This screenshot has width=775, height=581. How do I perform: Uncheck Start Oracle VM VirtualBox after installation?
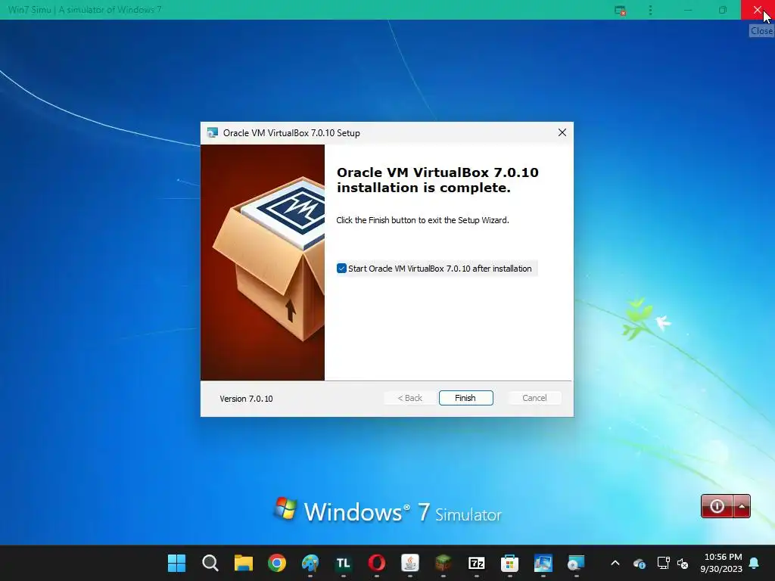(341, 269)
